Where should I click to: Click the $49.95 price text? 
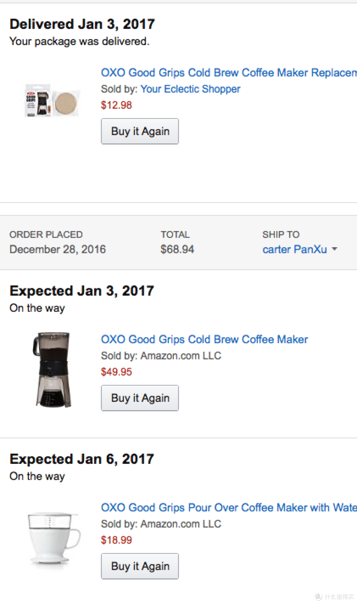116,372
